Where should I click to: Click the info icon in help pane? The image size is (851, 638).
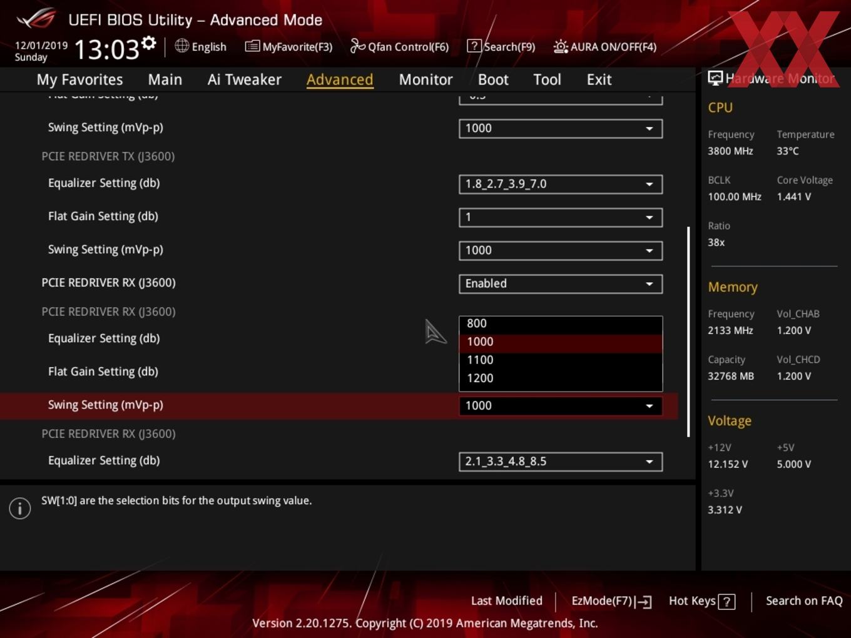(x=20, y=509)
